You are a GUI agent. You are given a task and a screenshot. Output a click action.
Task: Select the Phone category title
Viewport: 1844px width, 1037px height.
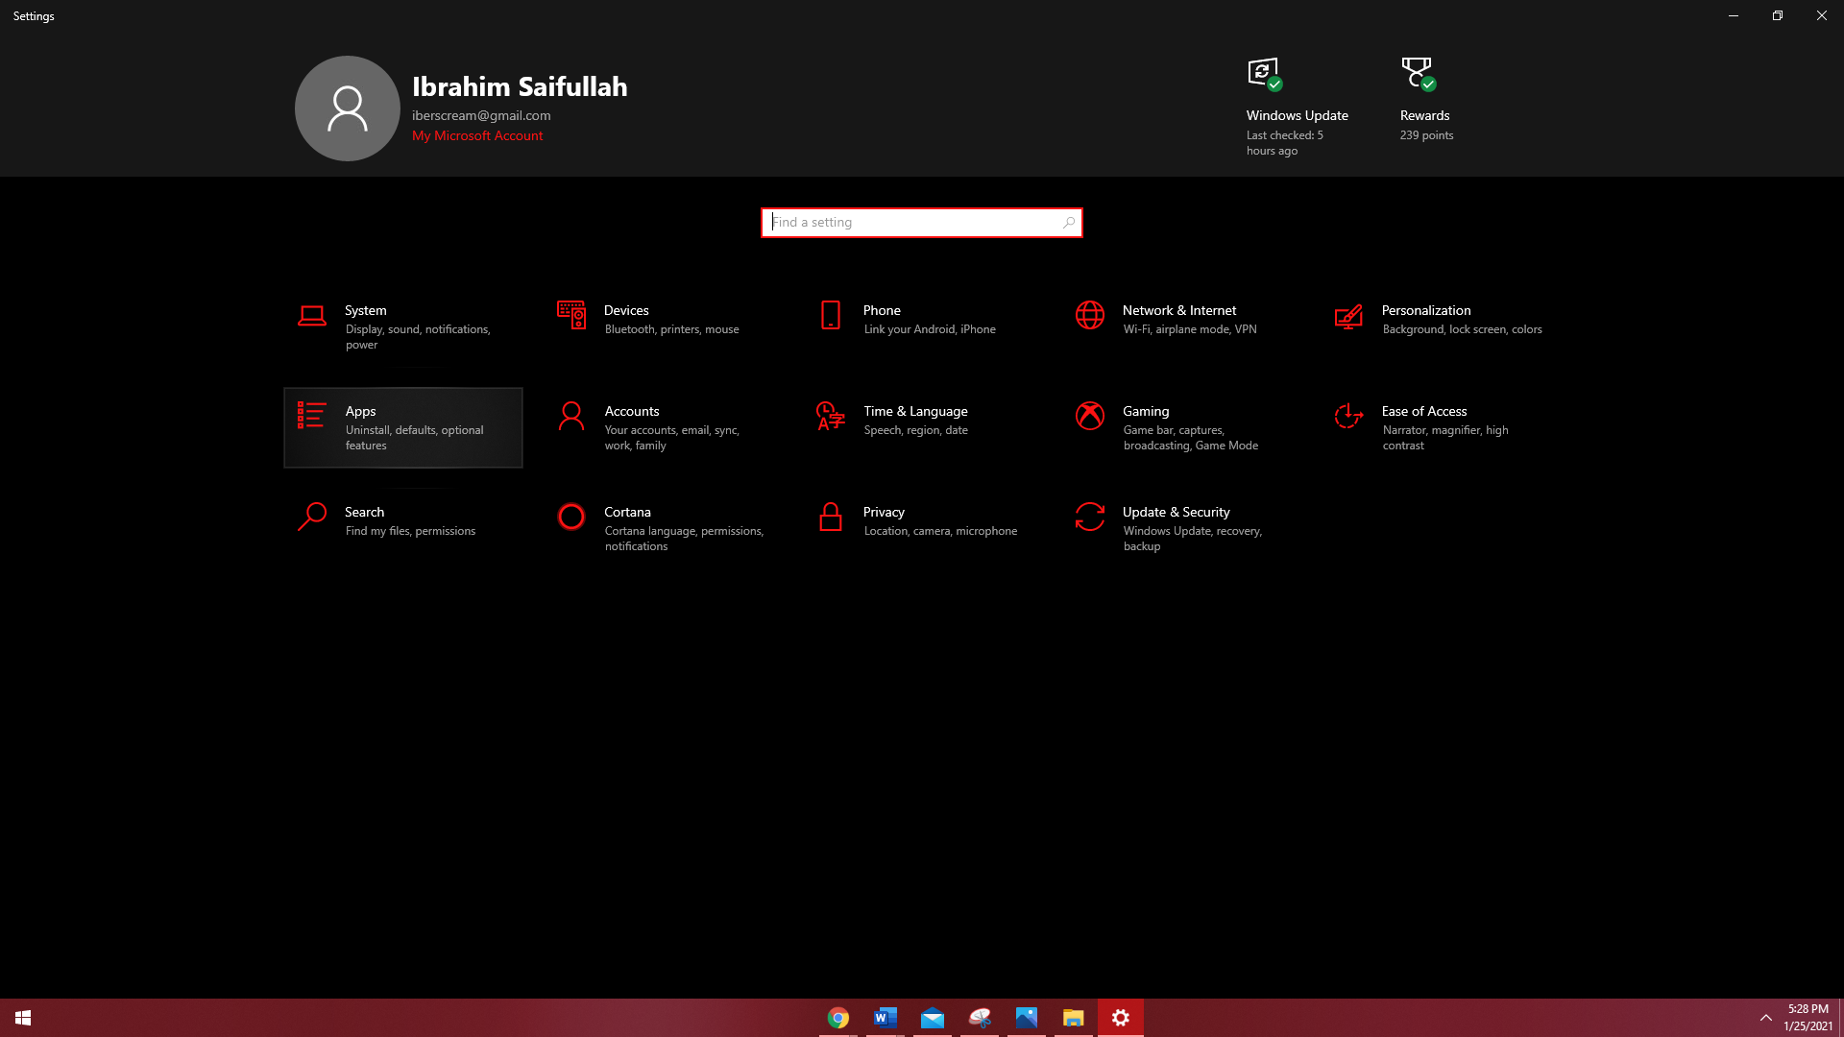pos(882,310)
